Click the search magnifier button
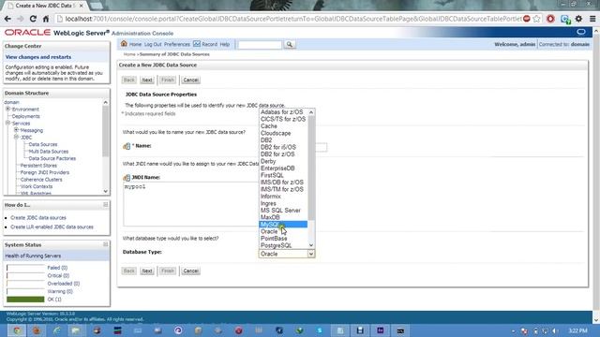The height and width of the screenshot is (337, 600). pos(290,45)
